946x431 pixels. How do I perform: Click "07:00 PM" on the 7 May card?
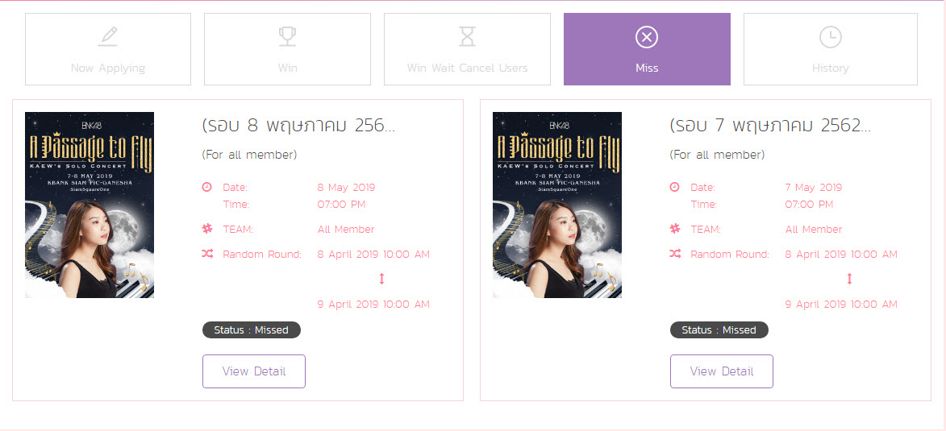[x=809, y=205]
